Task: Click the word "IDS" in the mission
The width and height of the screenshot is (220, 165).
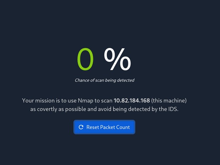Action: pos(173,109)
